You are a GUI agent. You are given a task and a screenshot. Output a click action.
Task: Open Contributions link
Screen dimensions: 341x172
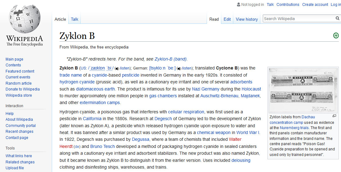click(288, 5)
